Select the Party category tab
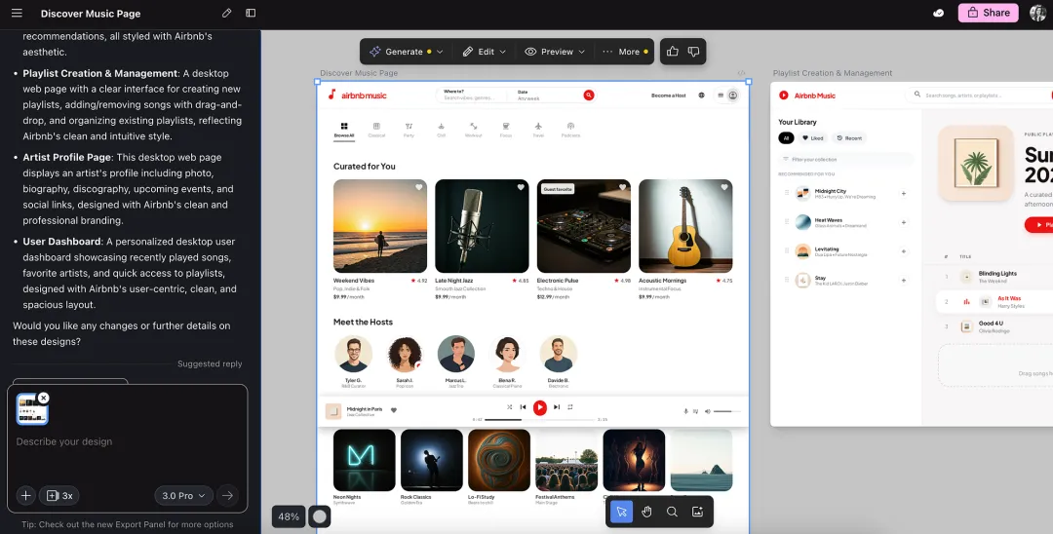This screenshot has height=534, width=1053. click(409, 130)
